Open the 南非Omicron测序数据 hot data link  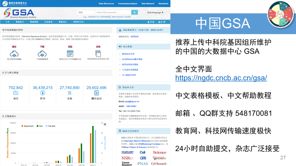(132, 59)
